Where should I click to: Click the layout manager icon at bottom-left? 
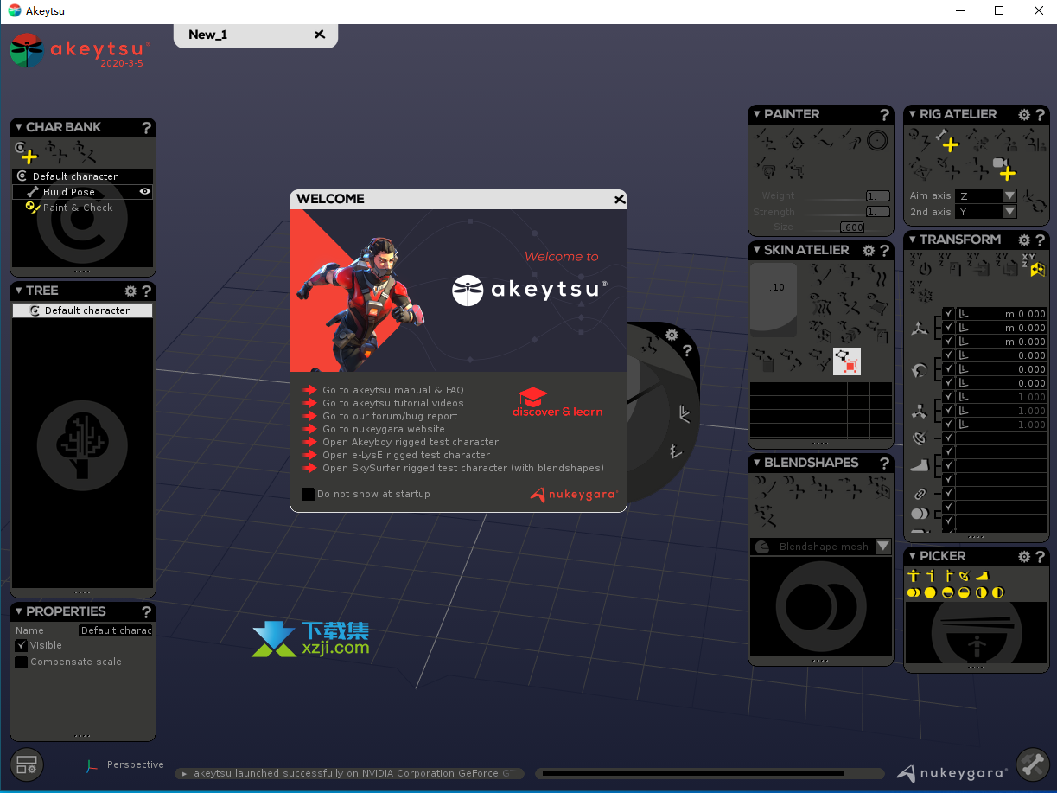pyautogui.click(x=27, y=765)
